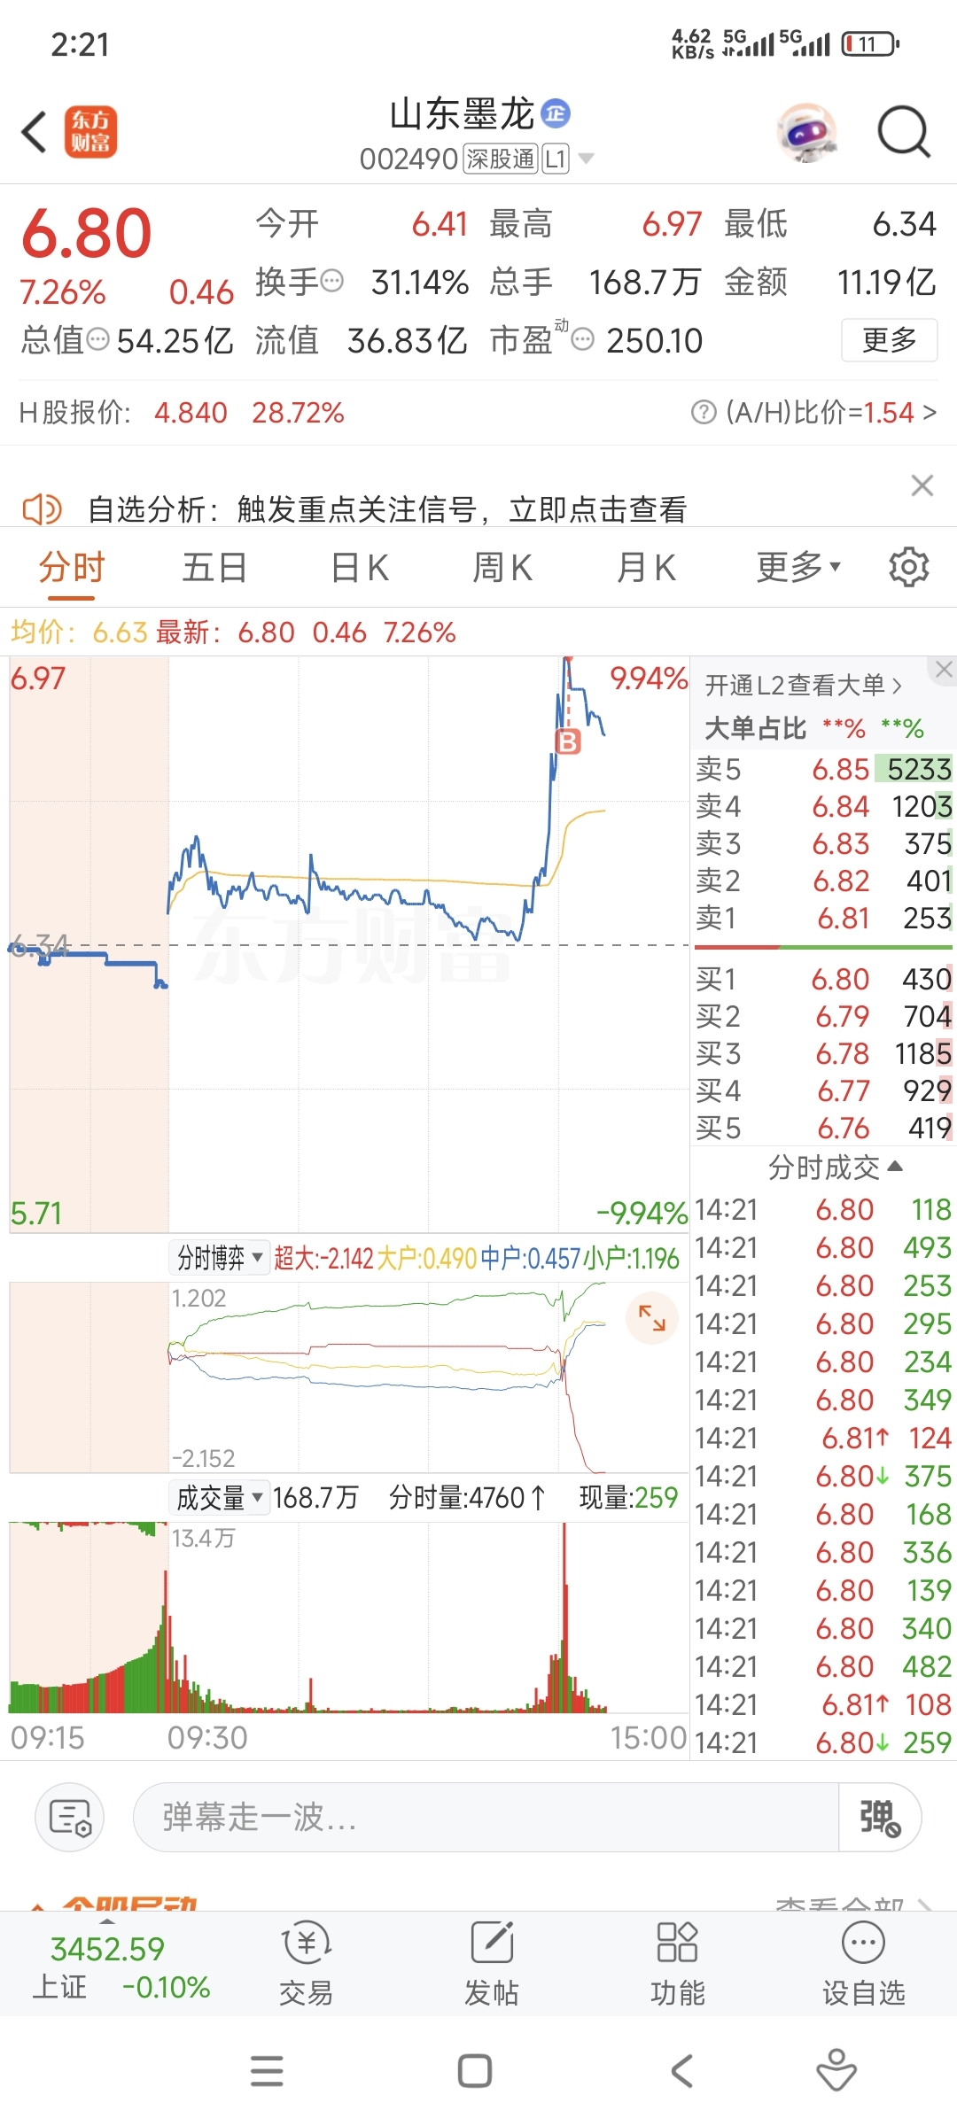957x2126 pixels.
Task: Open the 成交量 indicator dropdown
Action: [x=220, y=1498]
